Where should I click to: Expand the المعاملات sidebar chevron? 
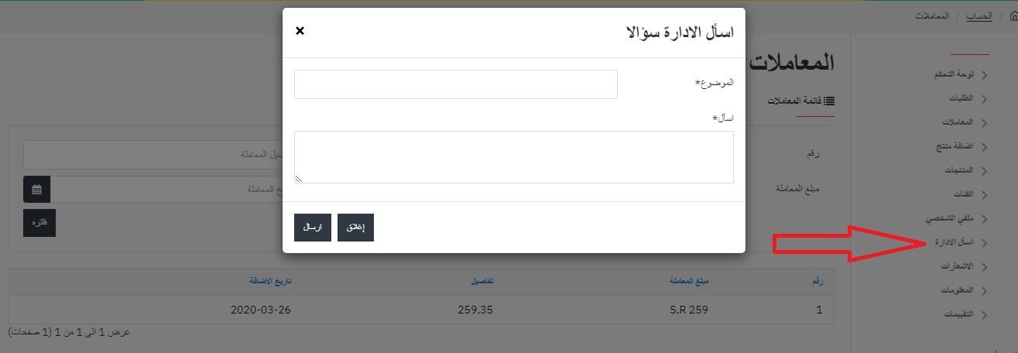(985, 122)
